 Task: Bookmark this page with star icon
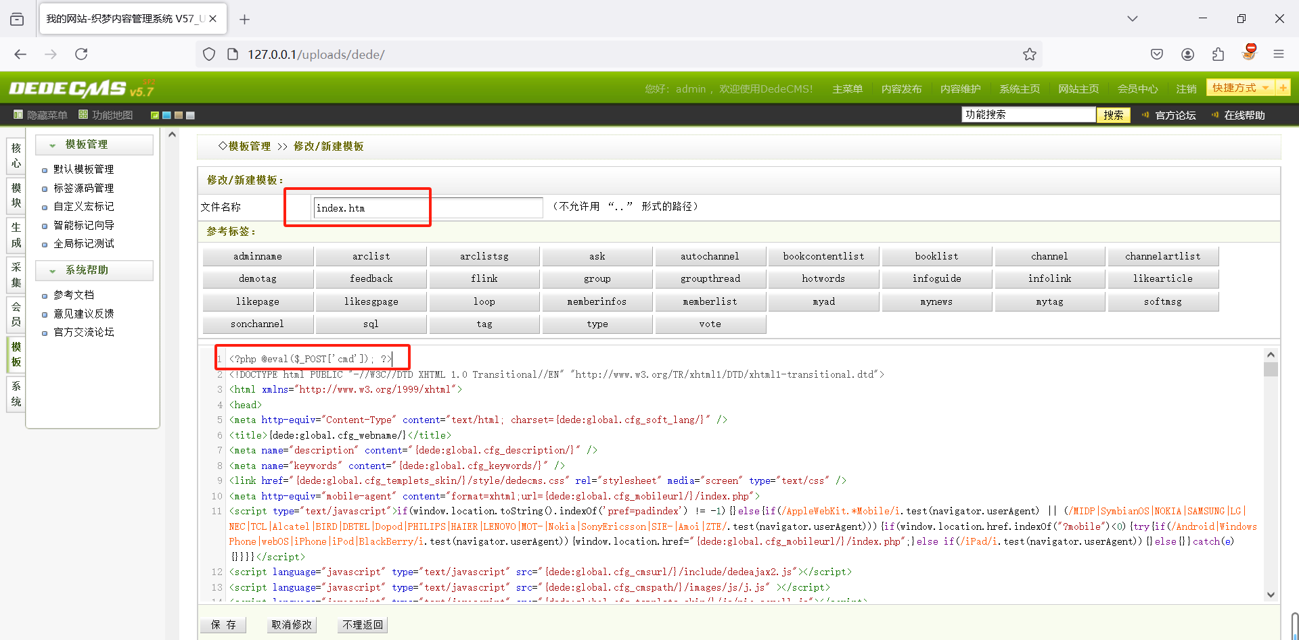tap(1030, 54)
